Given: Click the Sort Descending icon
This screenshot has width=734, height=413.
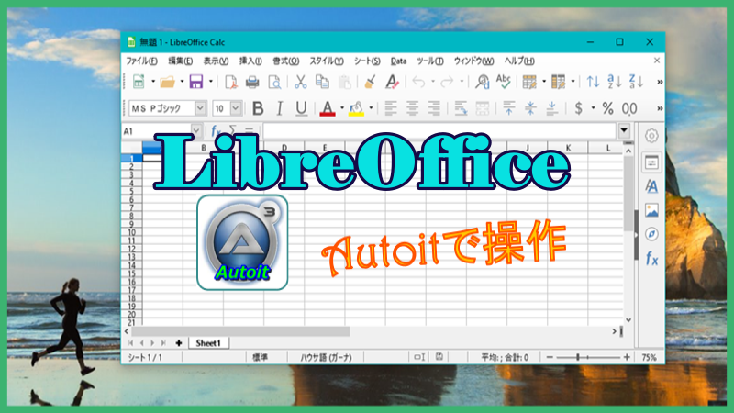Looking at the screenshot, I should (636, 82).
